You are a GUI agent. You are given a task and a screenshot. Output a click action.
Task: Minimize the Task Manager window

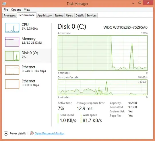133,3
